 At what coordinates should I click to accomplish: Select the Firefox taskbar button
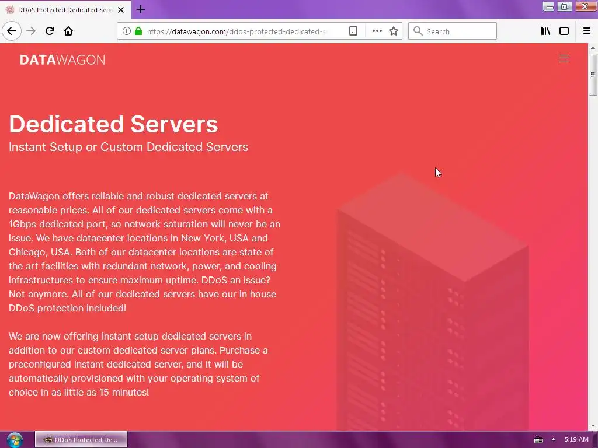point(81,440)
